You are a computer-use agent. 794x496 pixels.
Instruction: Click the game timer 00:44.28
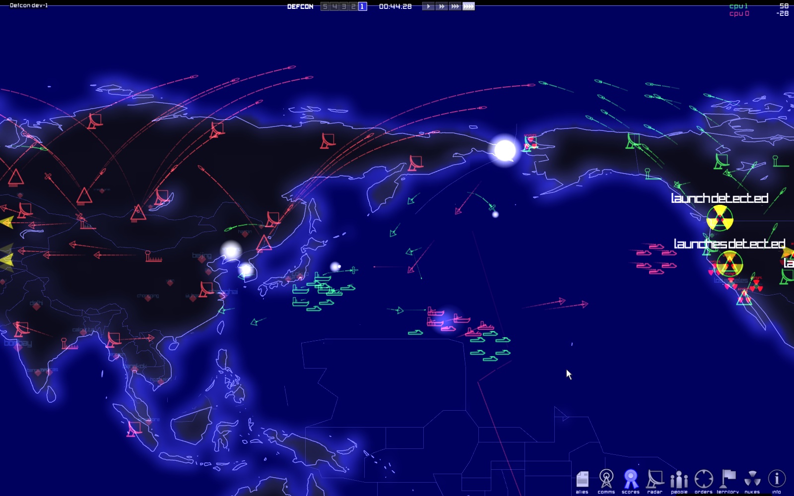395,6
